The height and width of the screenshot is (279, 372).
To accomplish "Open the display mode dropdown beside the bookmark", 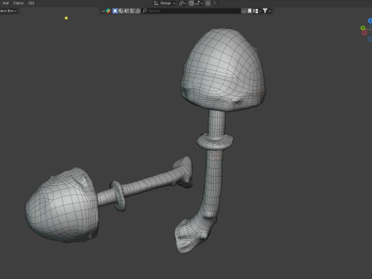I will (257, 11).
